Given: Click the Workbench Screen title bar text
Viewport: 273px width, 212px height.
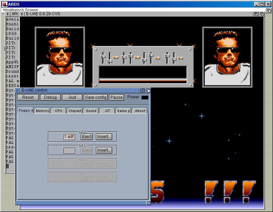Looking at the screenshot, I should click(x=20, y=10).
